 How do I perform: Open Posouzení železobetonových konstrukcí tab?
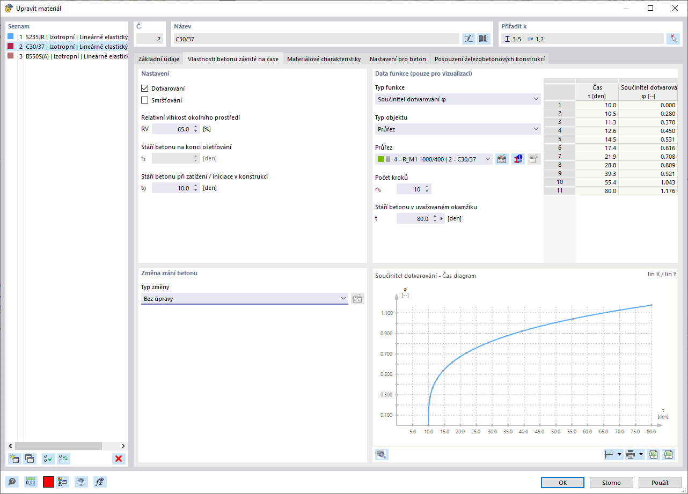[x=490, y=59]
